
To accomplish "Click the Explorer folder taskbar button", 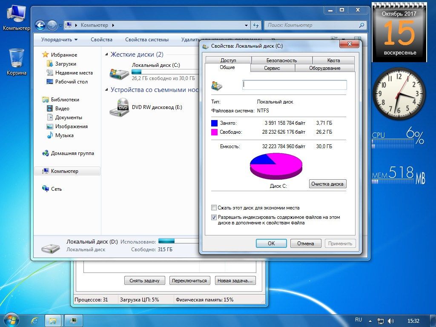I will point(53,321).
